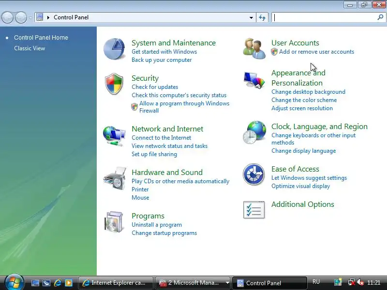387x290 pixels.
Task: Click the Refresh button next to address bar
Action: point(262,17)
